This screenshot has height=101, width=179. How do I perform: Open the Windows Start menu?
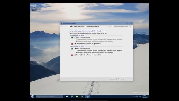pos(32,97)
